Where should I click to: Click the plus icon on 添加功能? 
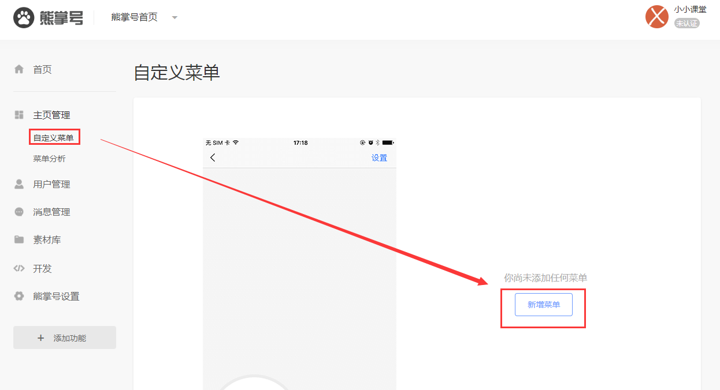[40, 338]
